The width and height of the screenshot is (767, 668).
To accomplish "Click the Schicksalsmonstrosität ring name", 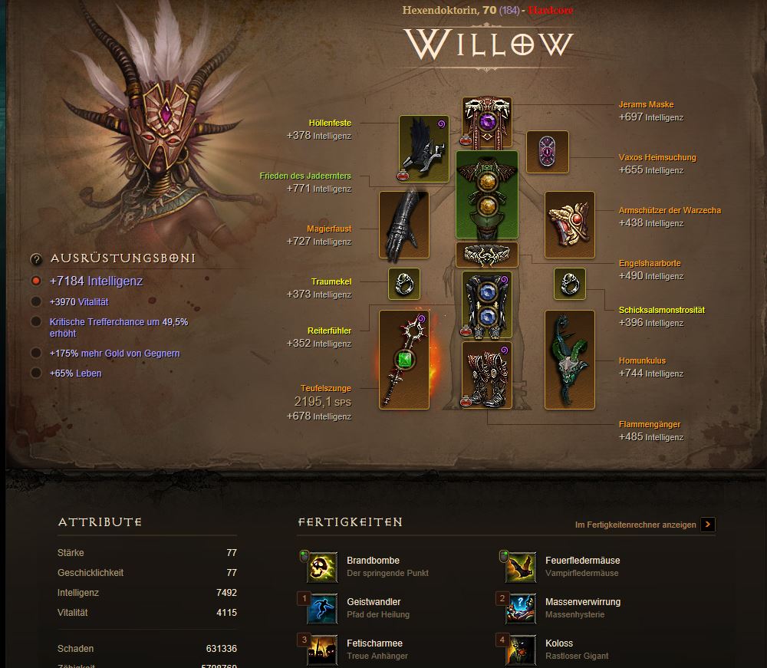I will coord(661,310).
